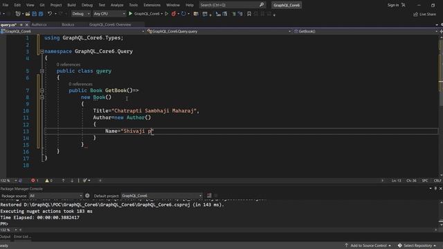Open the Build menu
The image size is (443, 249).
pos(71,5)
